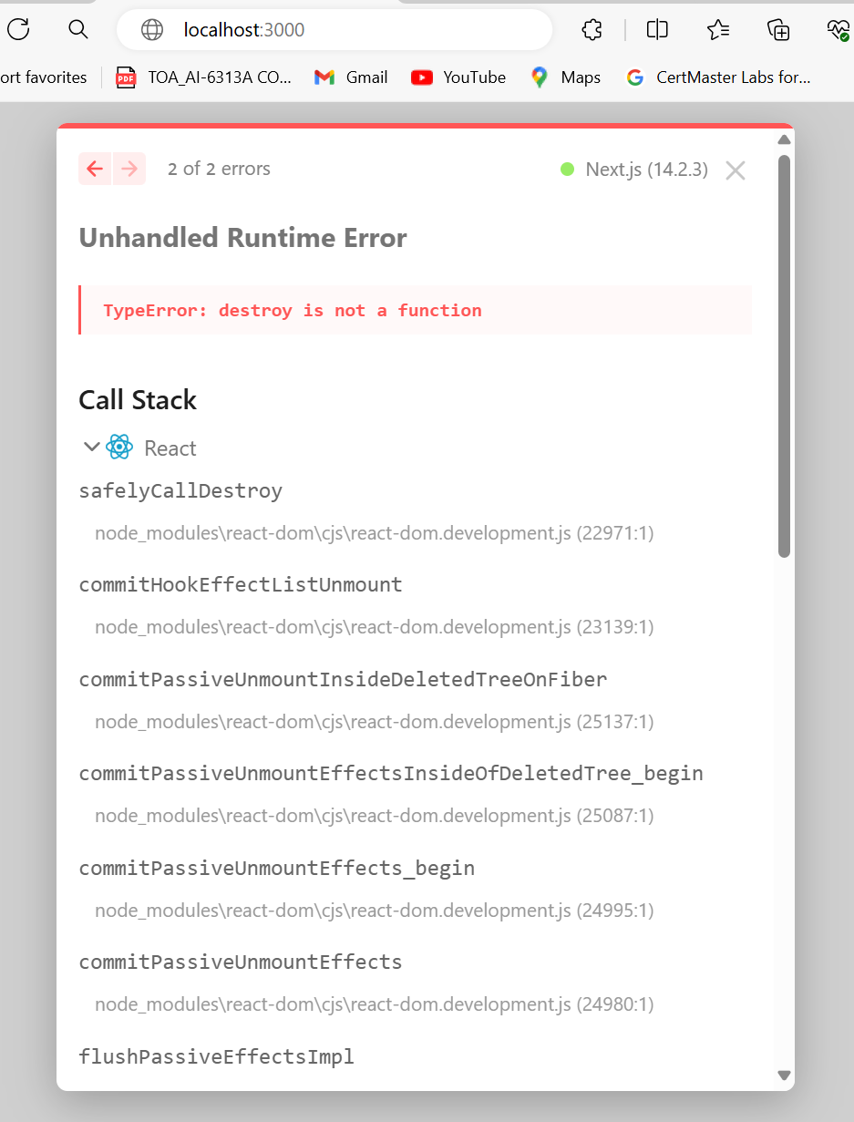Close the Next.js error overlay
Screen dimensions: 854x1122
pos(736,170)
